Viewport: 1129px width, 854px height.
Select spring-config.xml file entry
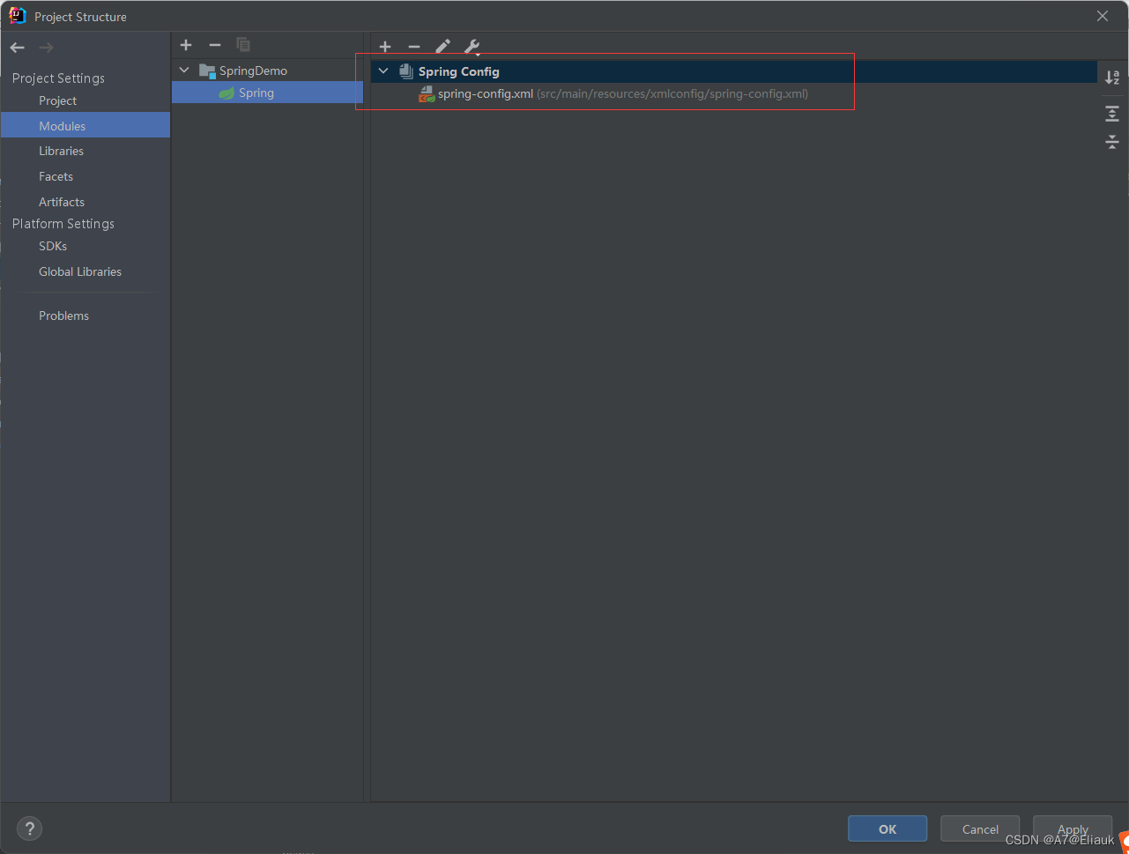click(734, 94)
